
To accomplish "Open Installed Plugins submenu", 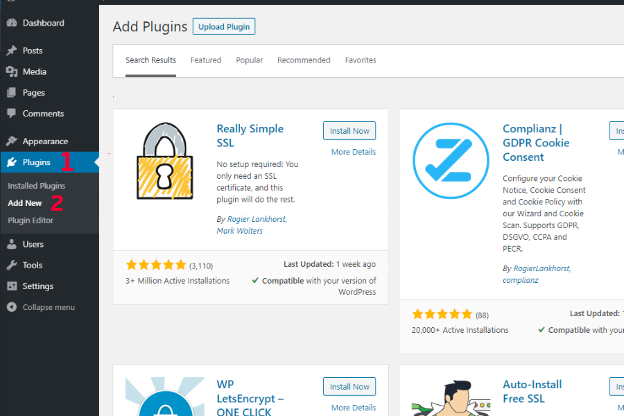I will [37, 186].
